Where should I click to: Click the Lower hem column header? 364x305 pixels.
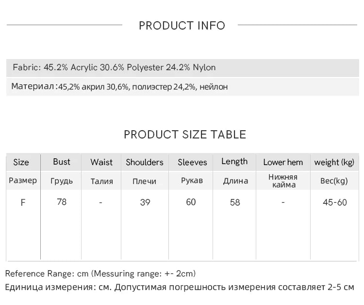(x=283, y=162)
